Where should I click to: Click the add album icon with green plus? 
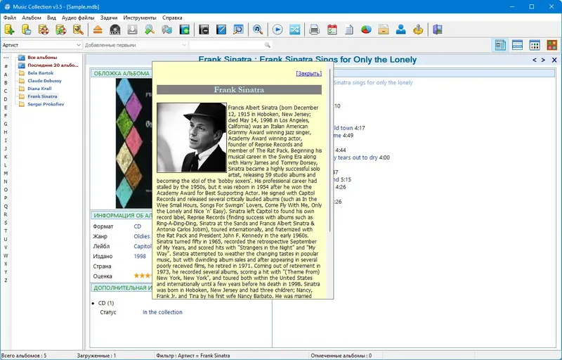pos(184,30)
